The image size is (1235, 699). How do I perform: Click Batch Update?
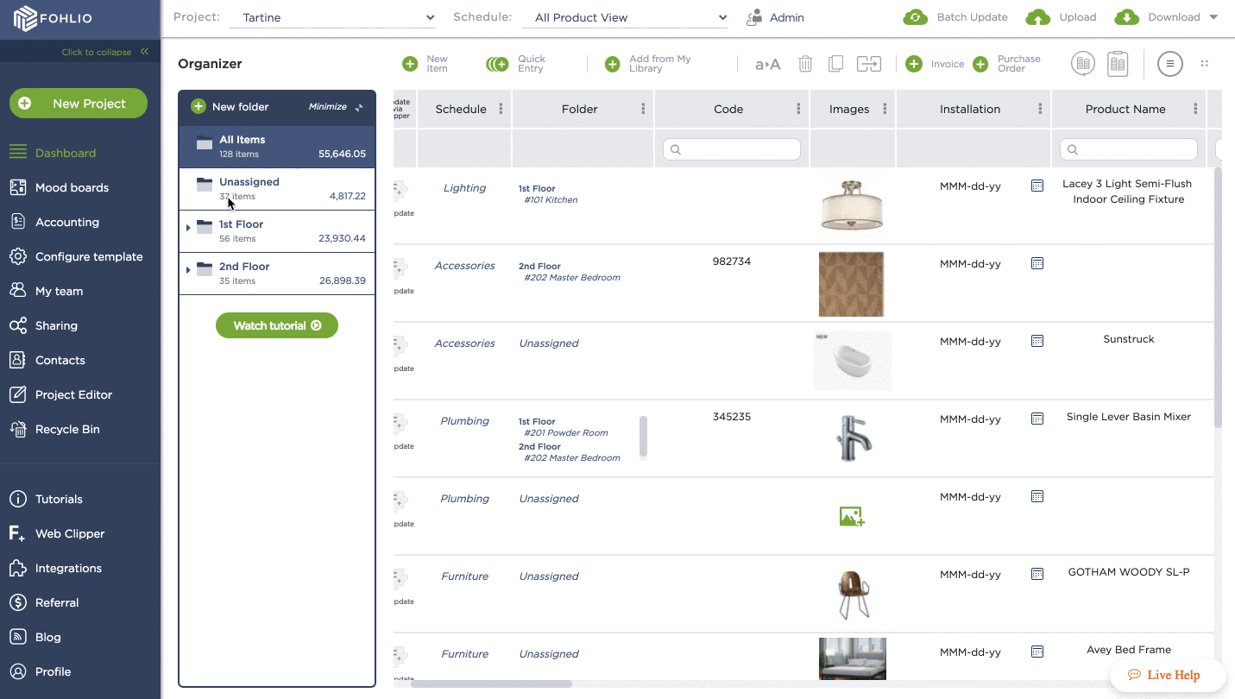(x=955, y=17)
